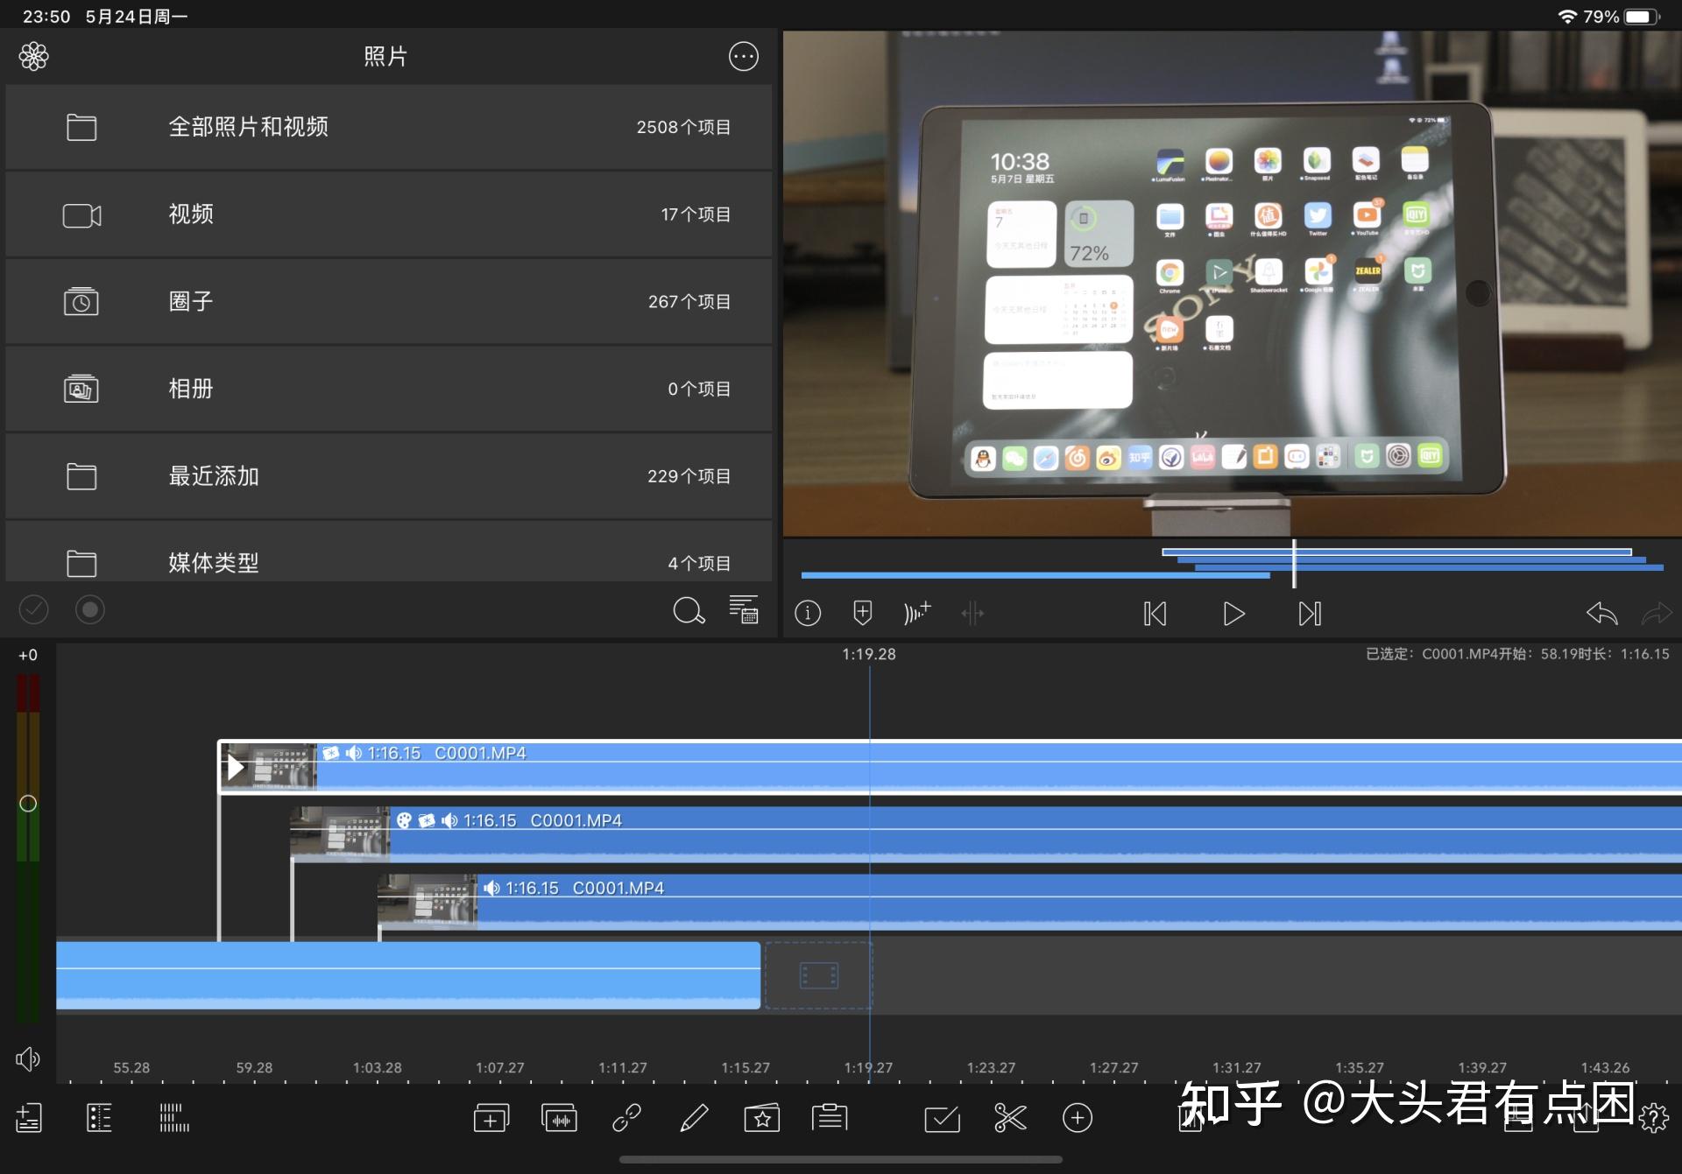Jump to the end of the timeline
Screen dimensions: 1682x1174
(1310, 614)
